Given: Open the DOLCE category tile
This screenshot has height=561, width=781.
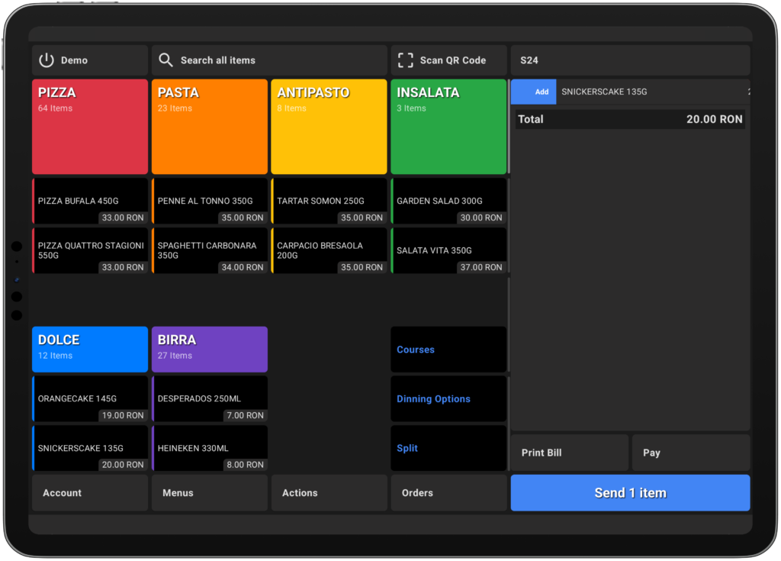Looking at the screenshot, I should pyautogui.click(x=90, y=350).
